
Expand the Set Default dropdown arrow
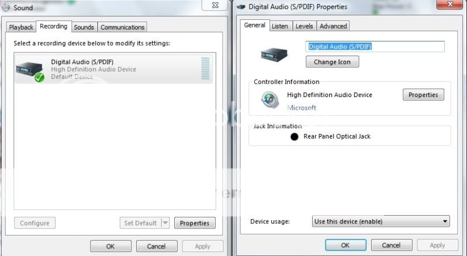165,223
